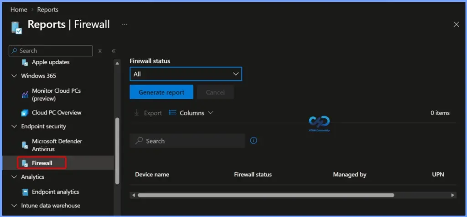Click the Reports Firewall page icon

point(16,27)
